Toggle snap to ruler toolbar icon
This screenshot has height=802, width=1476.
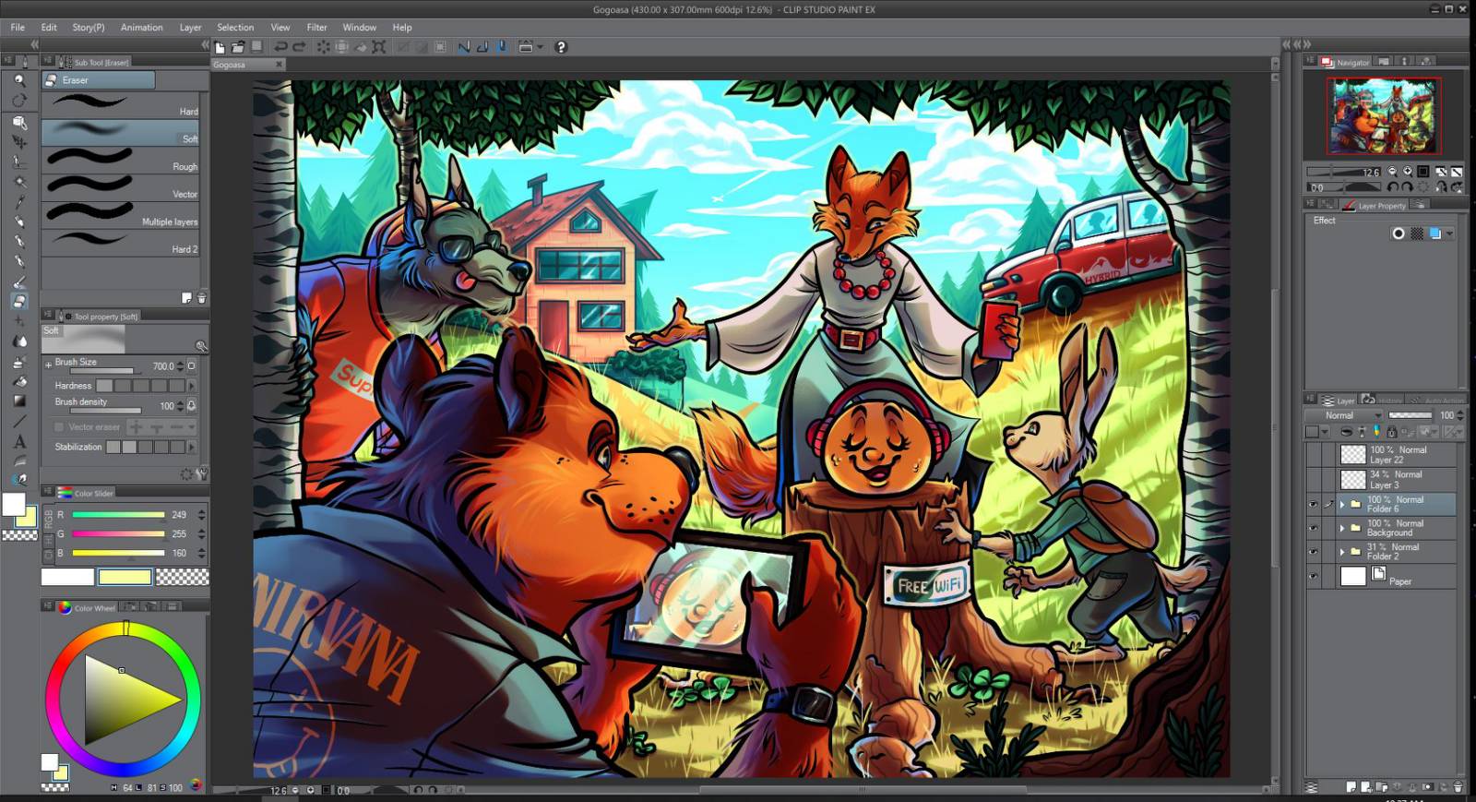464,47
